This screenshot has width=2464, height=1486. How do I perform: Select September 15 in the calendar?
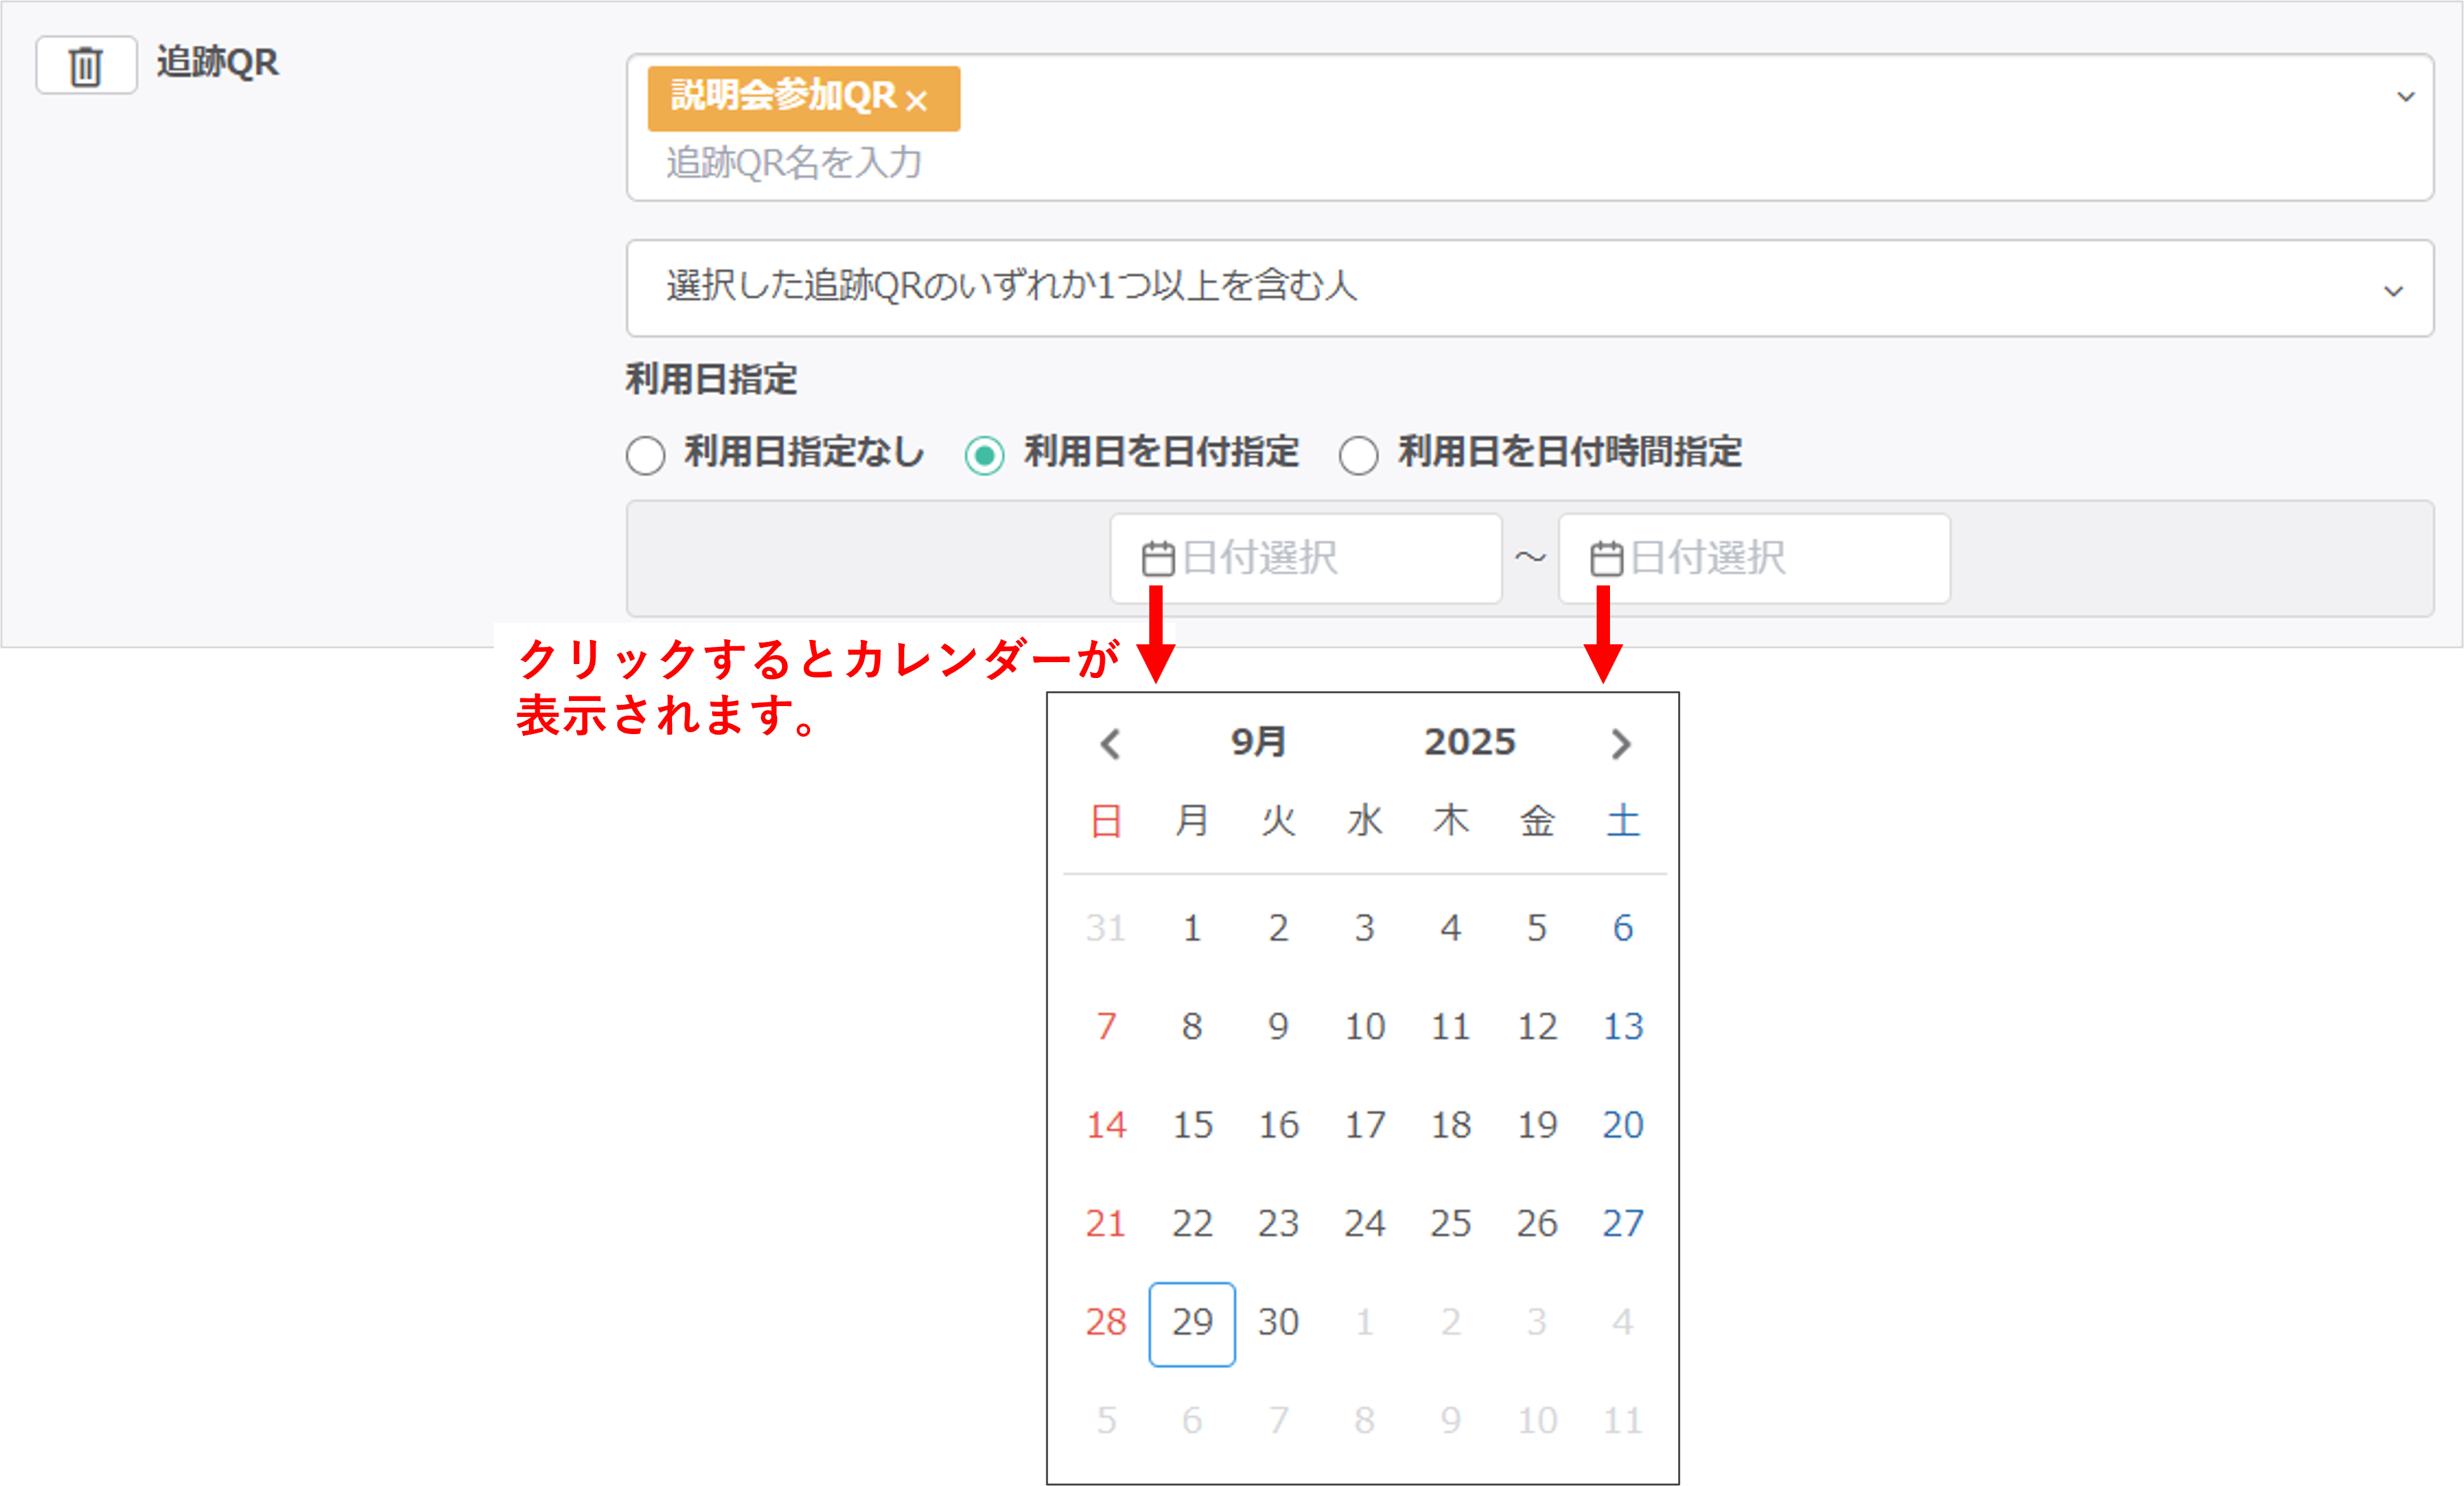click(x=1192, y=1126)
